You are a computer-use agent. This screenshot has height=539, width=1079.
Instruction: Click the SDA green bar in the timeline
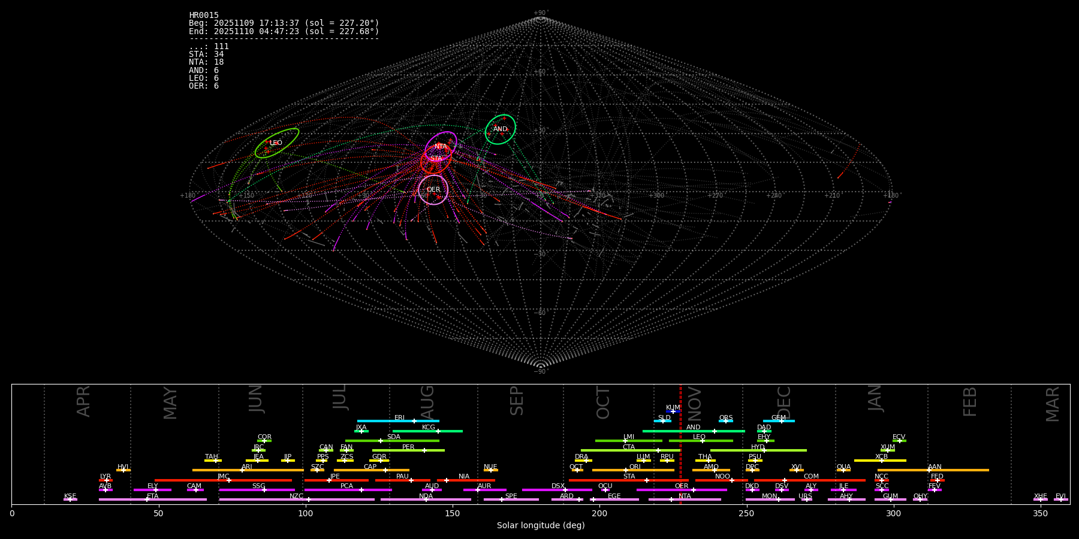(x=392, y=441)
